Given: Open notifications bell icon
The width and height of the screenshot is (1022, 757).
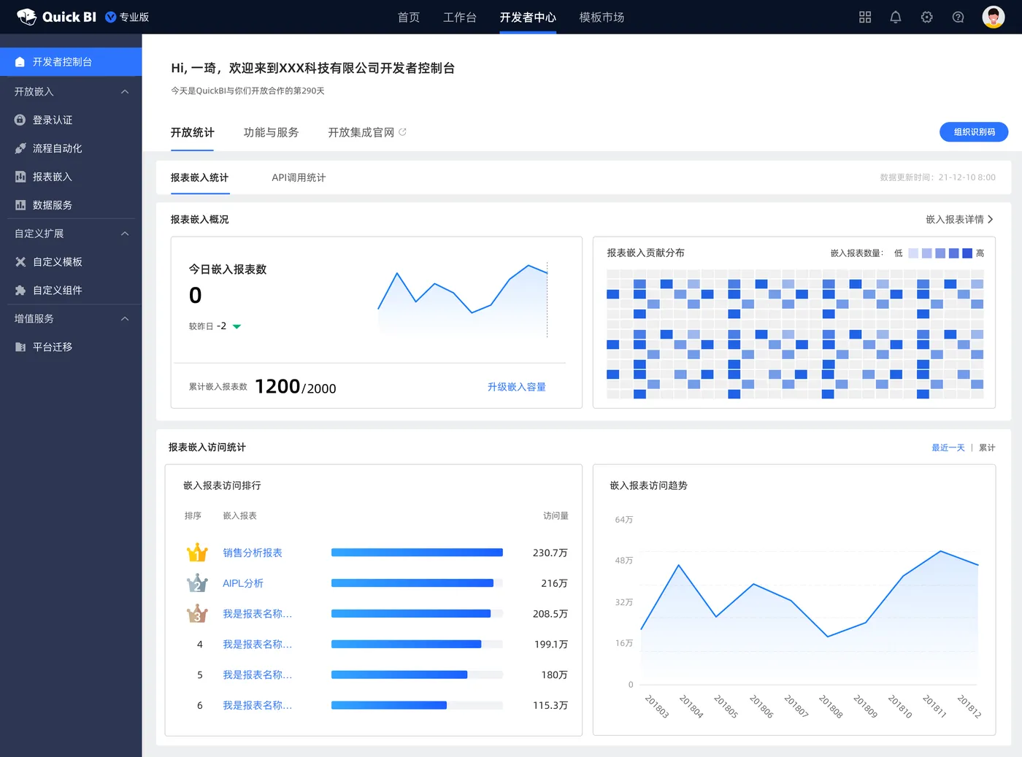Looking at the screenshot, I should click(x=896, y=17).
